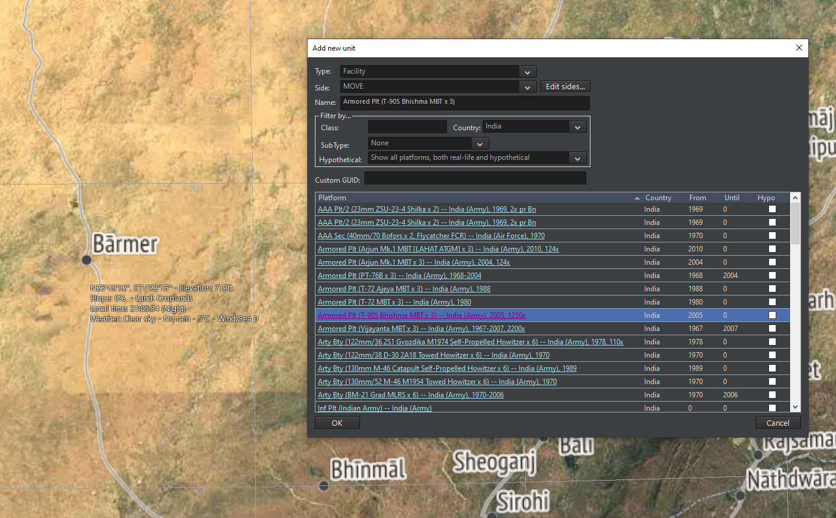Click the Cancel button

point(778,423)
